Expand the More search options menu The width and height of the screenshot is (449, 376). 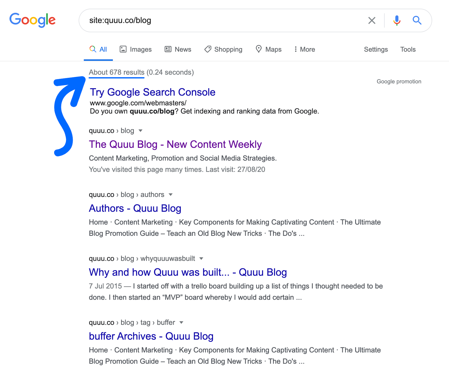(304, 49)
